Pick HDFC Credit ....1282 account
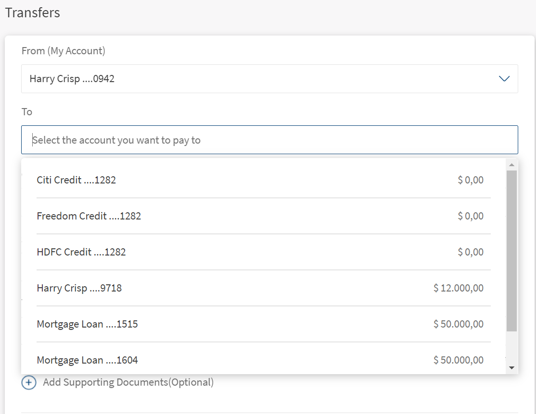This screenshot has height=414, width=536. click(x=81, y=252)
